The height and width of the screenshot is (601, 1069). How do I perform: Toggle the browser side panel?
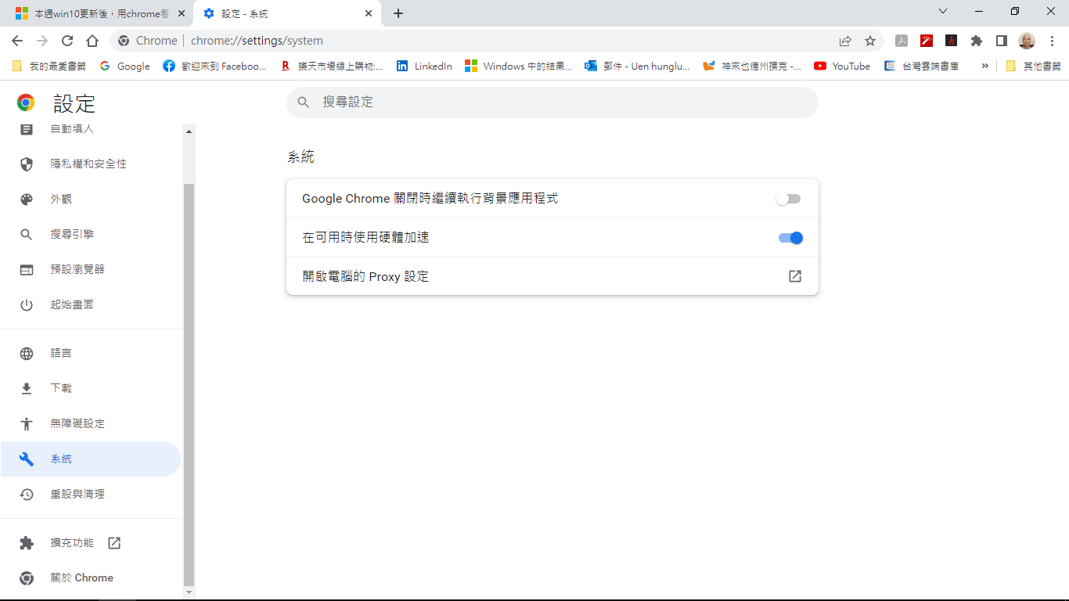pyautogui.click(x=1002, y=41)
